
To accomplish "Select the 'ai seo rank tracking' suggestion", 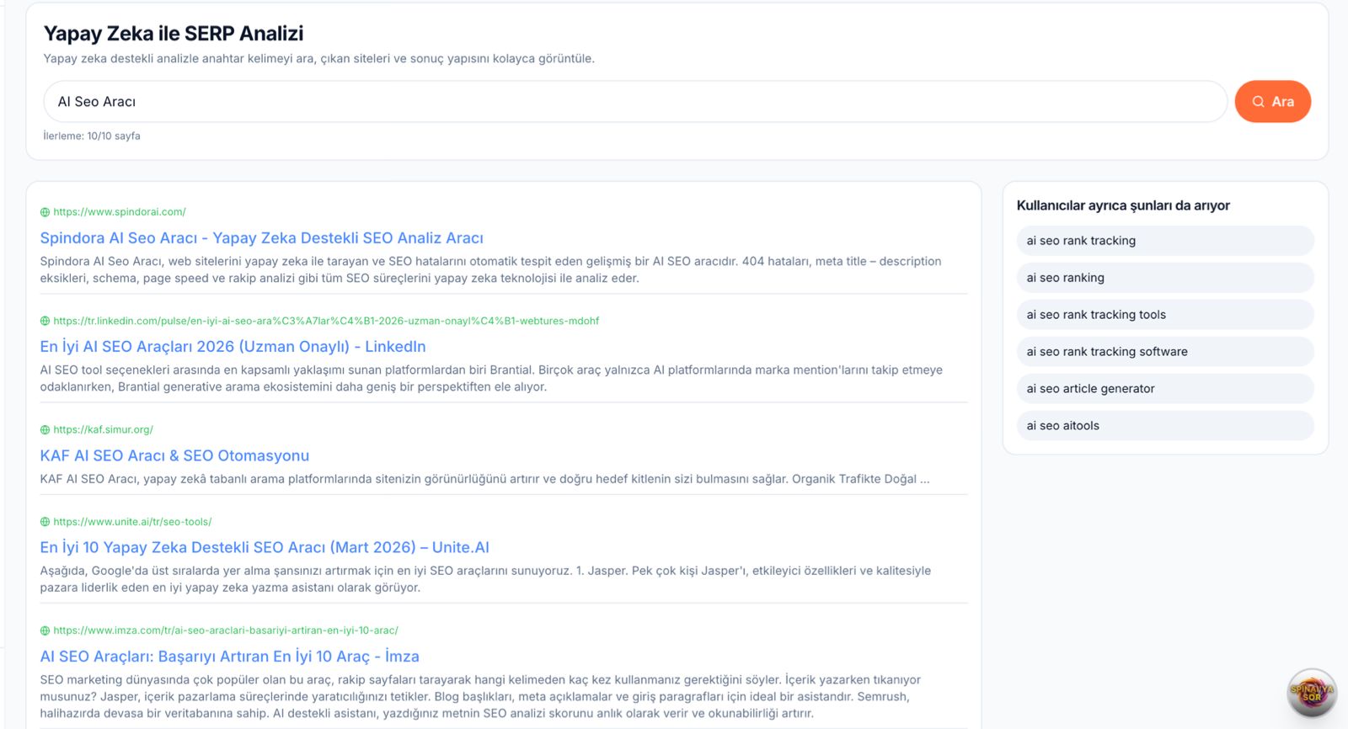I will click(x=1165, y=241).
